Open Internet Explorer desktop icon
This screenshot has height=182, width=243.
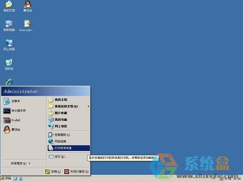click(9, 82)
